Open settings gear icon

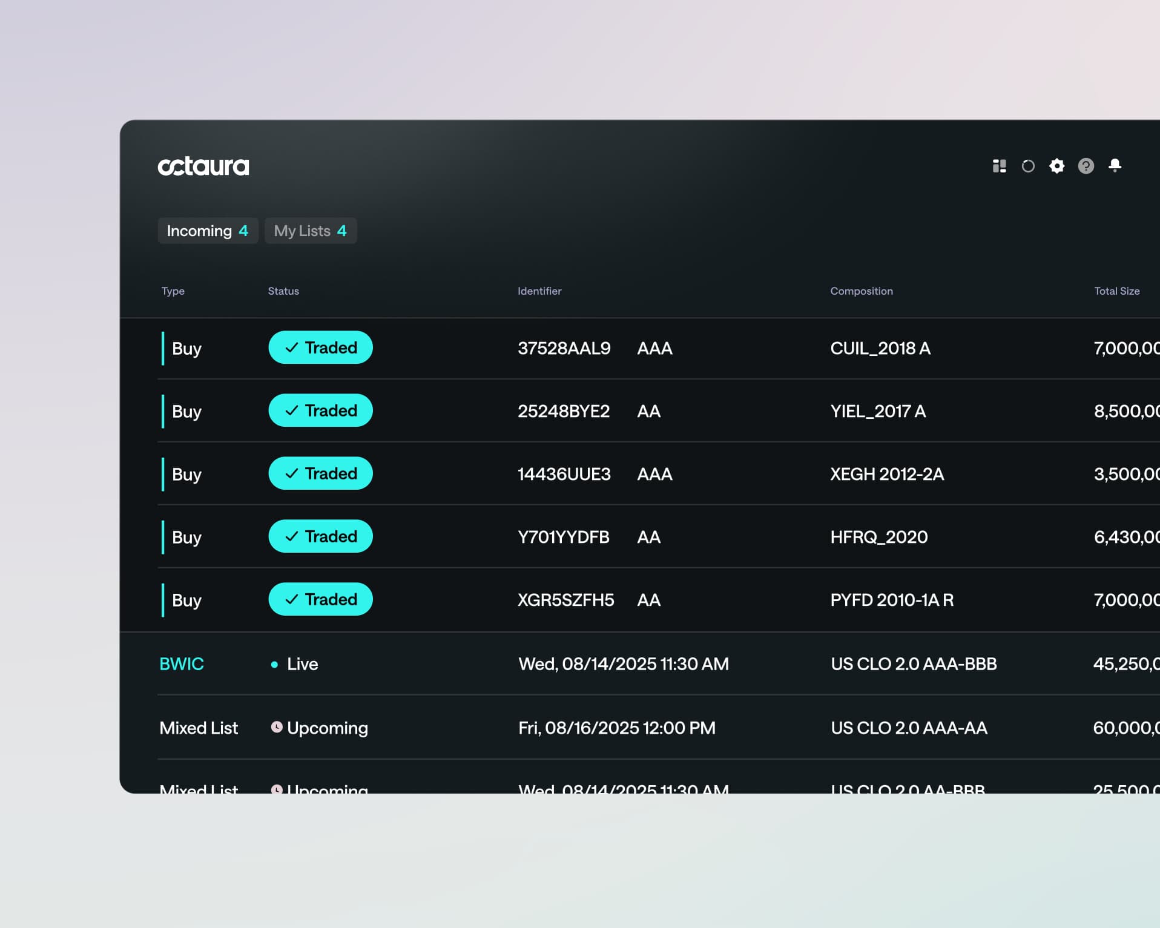(1056, 166)
